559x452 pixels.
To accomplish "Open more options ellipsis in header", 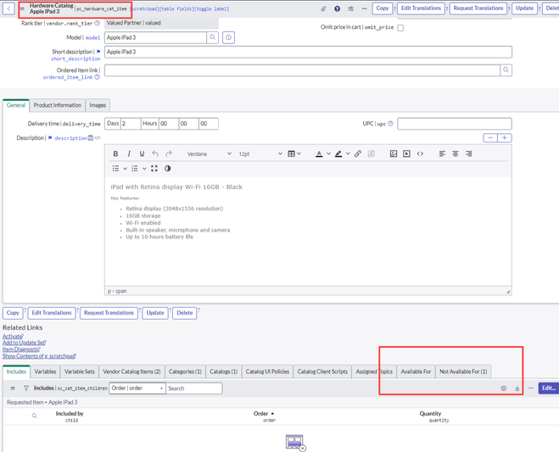I will (364, 8).
